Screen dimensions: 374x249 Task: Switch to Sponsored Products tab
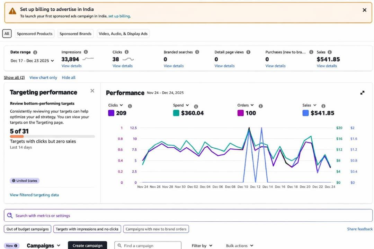click(x=35, y=34)
